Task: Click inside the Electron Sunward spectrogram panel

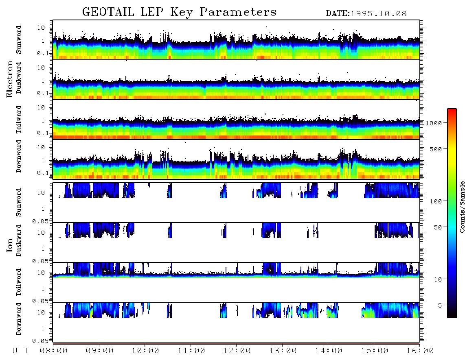Action: coord(236,40)
